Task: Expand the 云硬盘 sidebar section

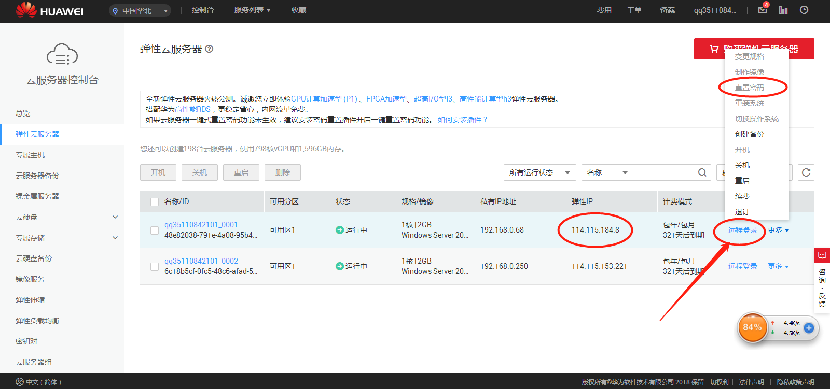Action: point(115,217)
